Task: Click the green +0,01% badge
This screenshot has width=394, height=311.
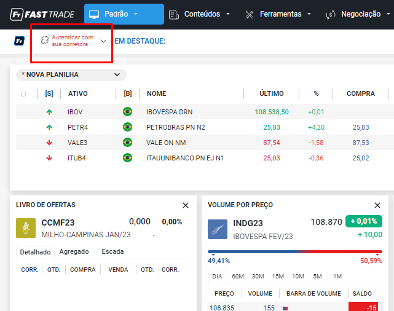Action: [364, 221]
